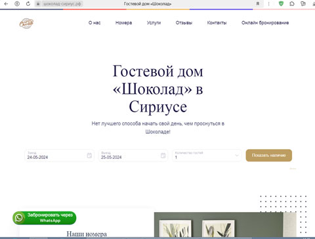
Task: Reload the page with refresh icon
Action: coord(28,4)
